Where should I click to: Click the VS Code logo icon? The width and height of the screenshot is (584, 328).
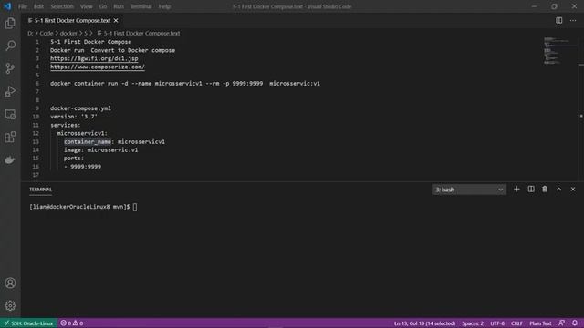(7, 6)
